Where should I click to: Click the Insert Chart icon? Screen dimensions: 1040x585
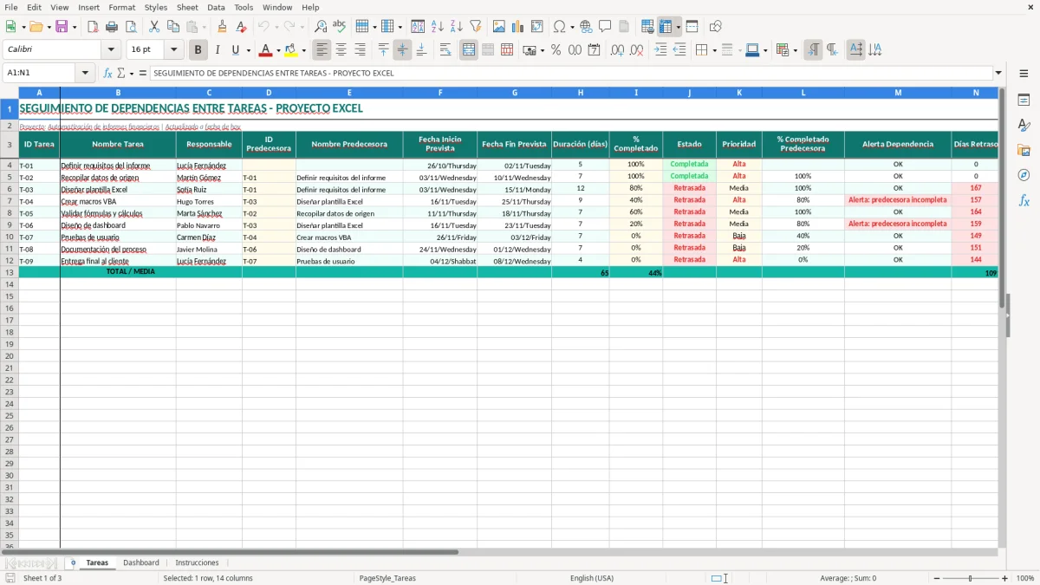click(518, 27)
